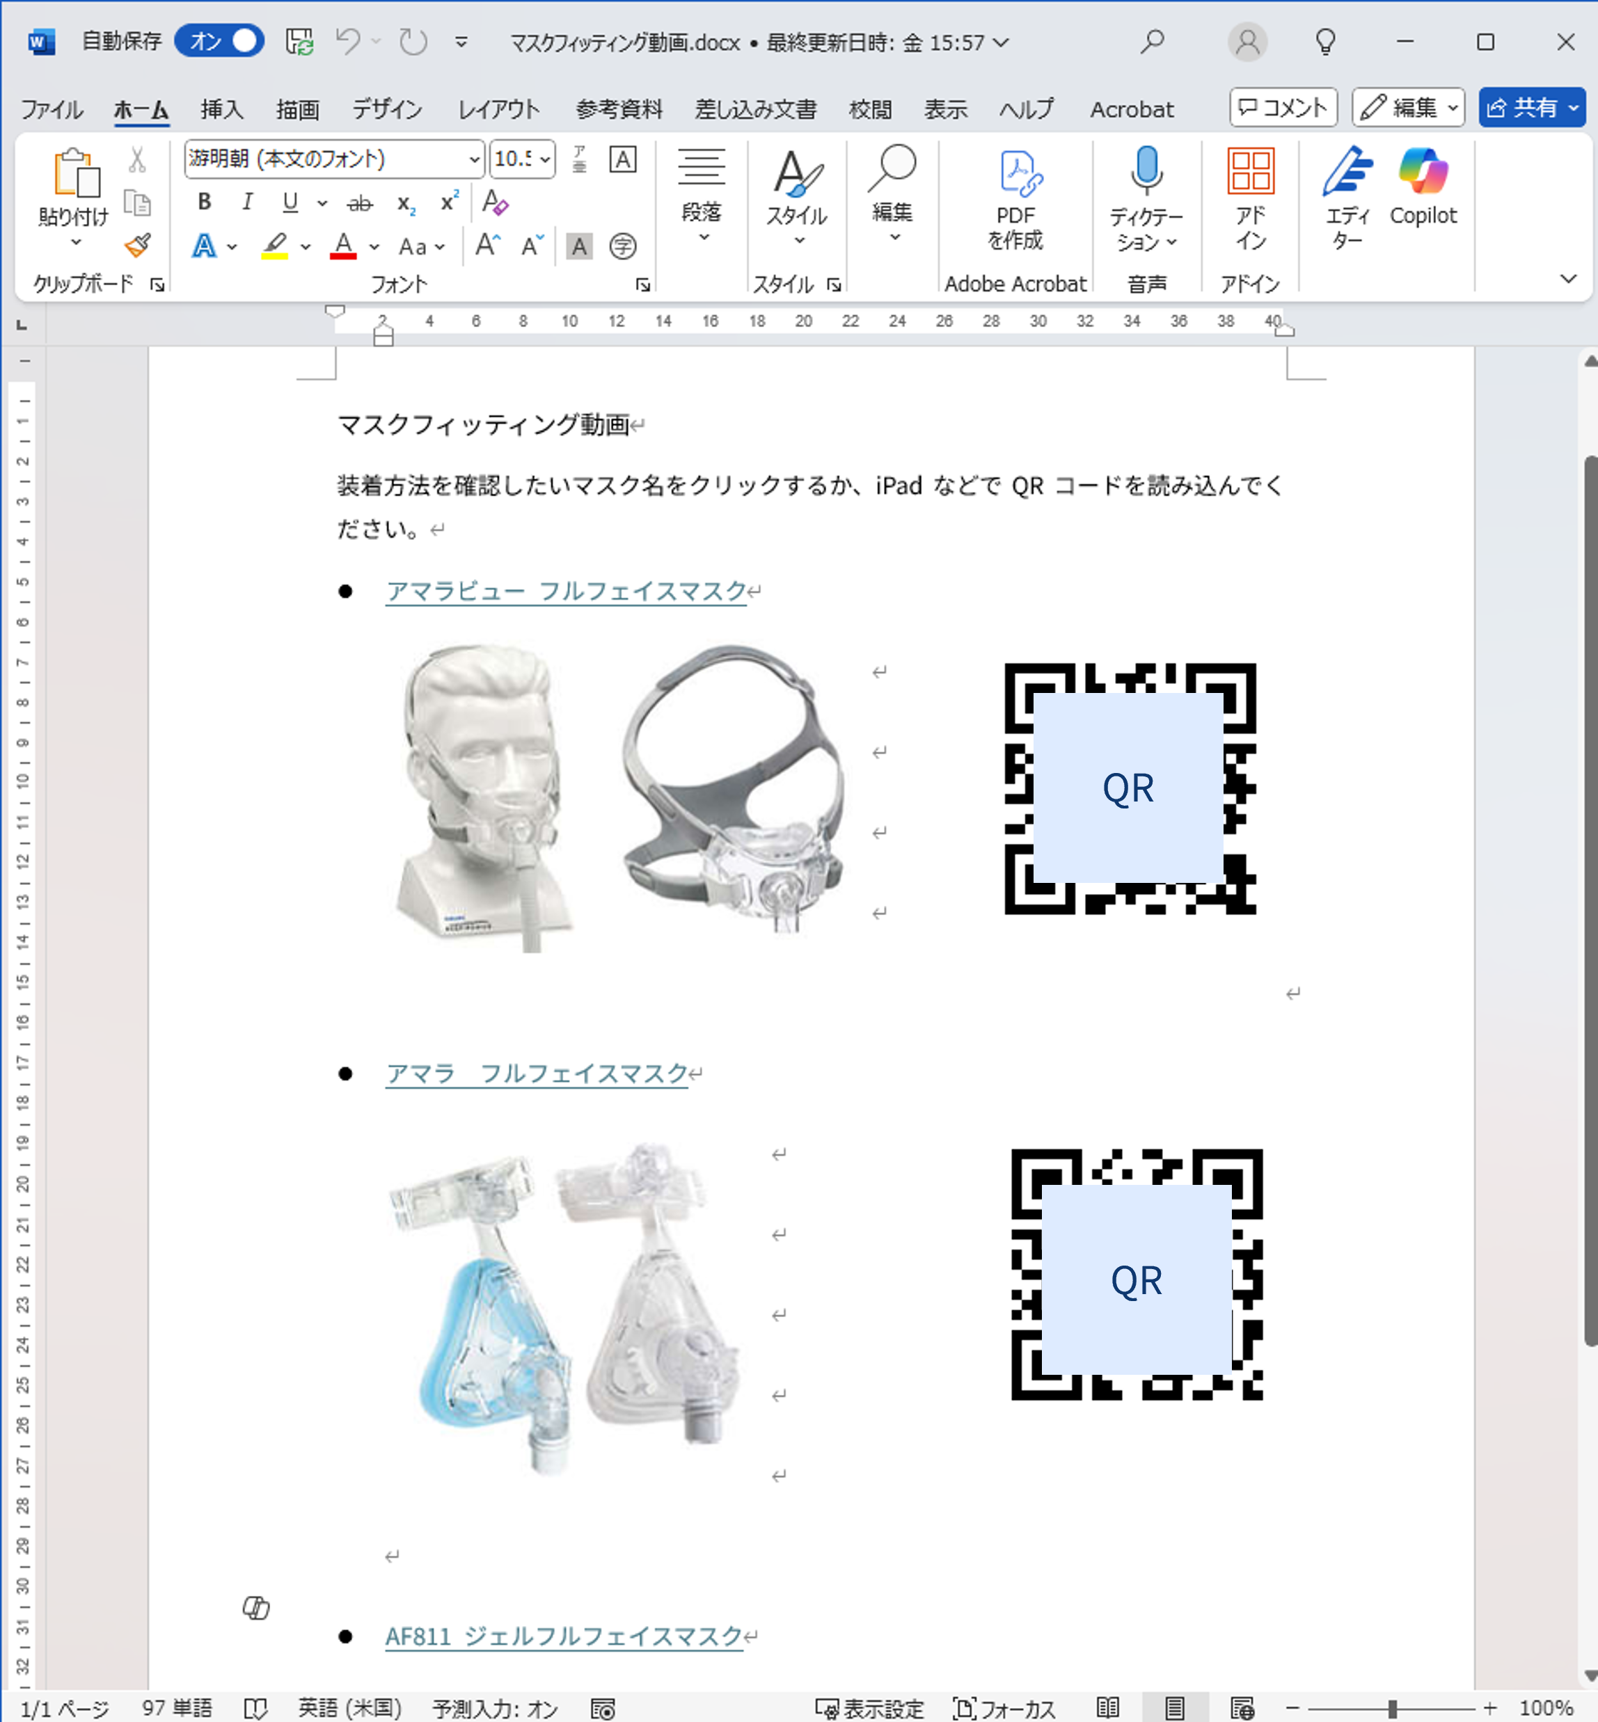The height and width of the screenshot is (1722, 1598).
Task: Collapse the ribbon with the chevron
Action: (x=1569, y=278)
